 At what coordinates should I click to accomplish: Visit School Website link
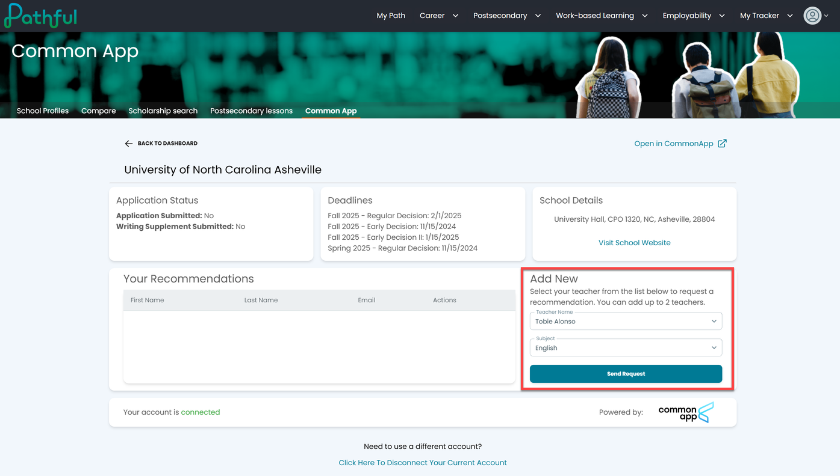click(635, 243)
